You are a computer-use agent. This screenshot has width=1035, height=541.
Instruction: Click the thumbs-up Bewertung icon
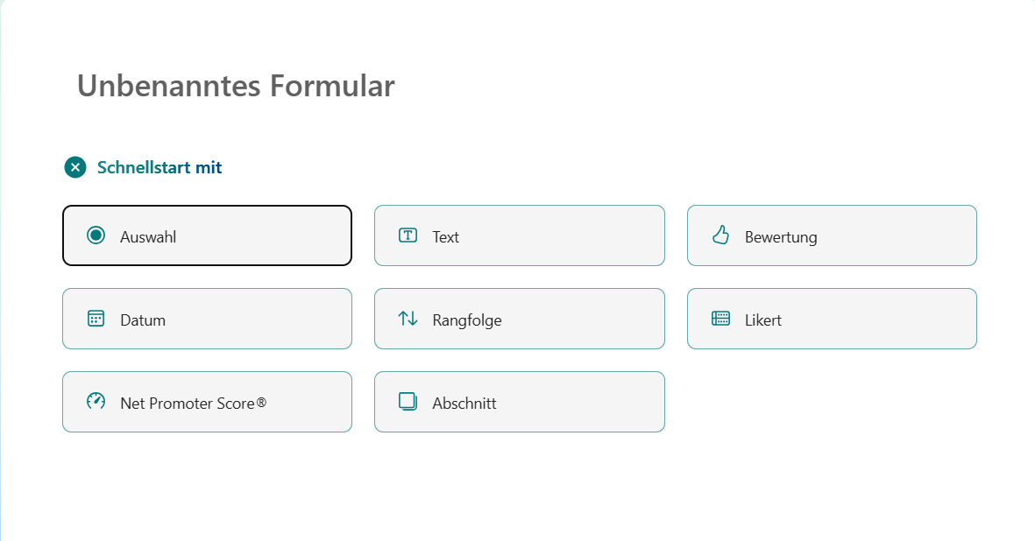[720, 235]
